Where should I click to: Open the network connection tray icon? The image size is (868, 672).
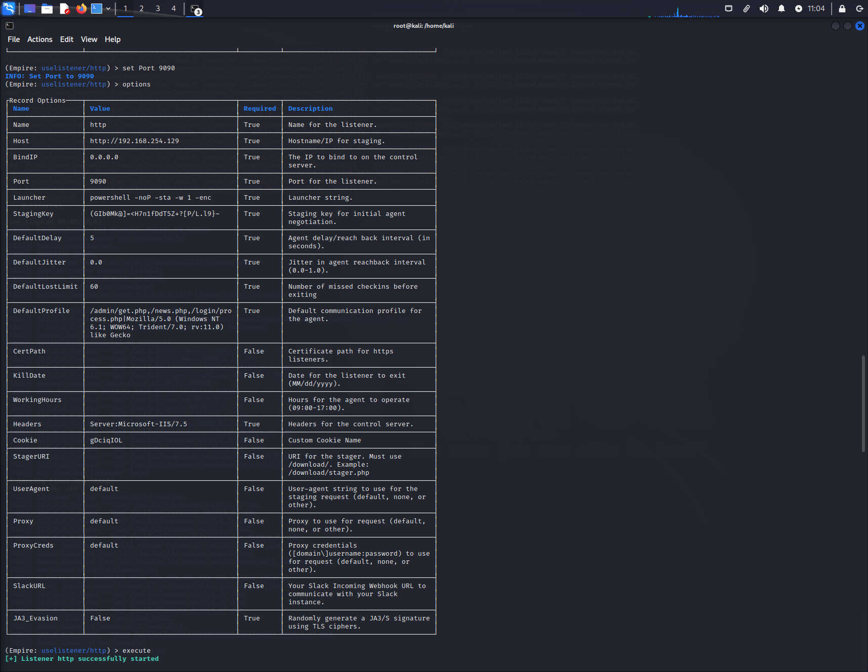pyautogui.click(x=728, y=9)
